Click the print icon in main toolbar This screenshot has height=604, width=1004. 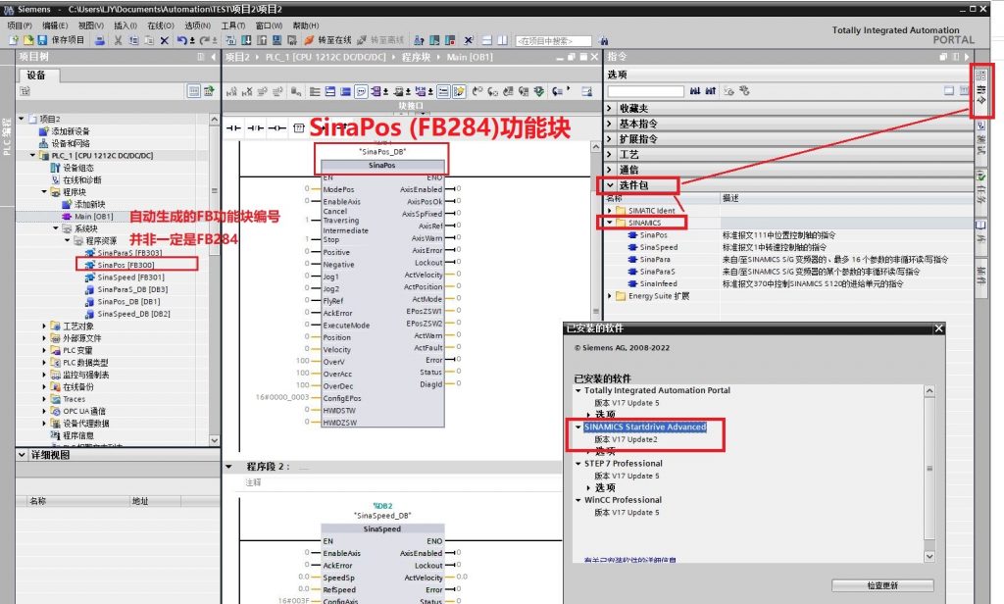pyautogui.click(x=100, y=40)
